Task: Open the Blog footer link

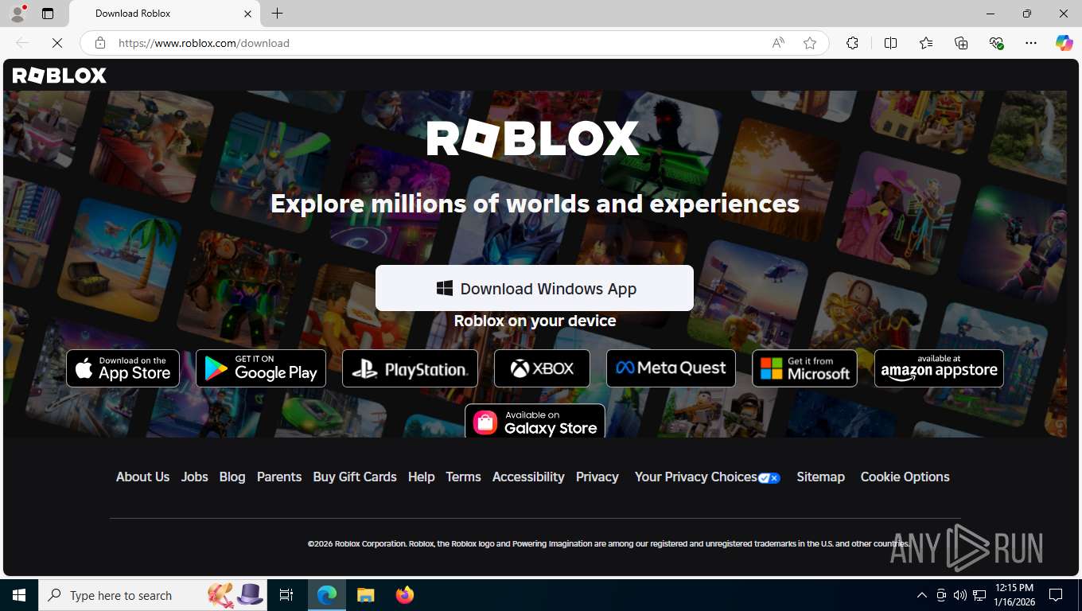Action: [x=232, y=477]
